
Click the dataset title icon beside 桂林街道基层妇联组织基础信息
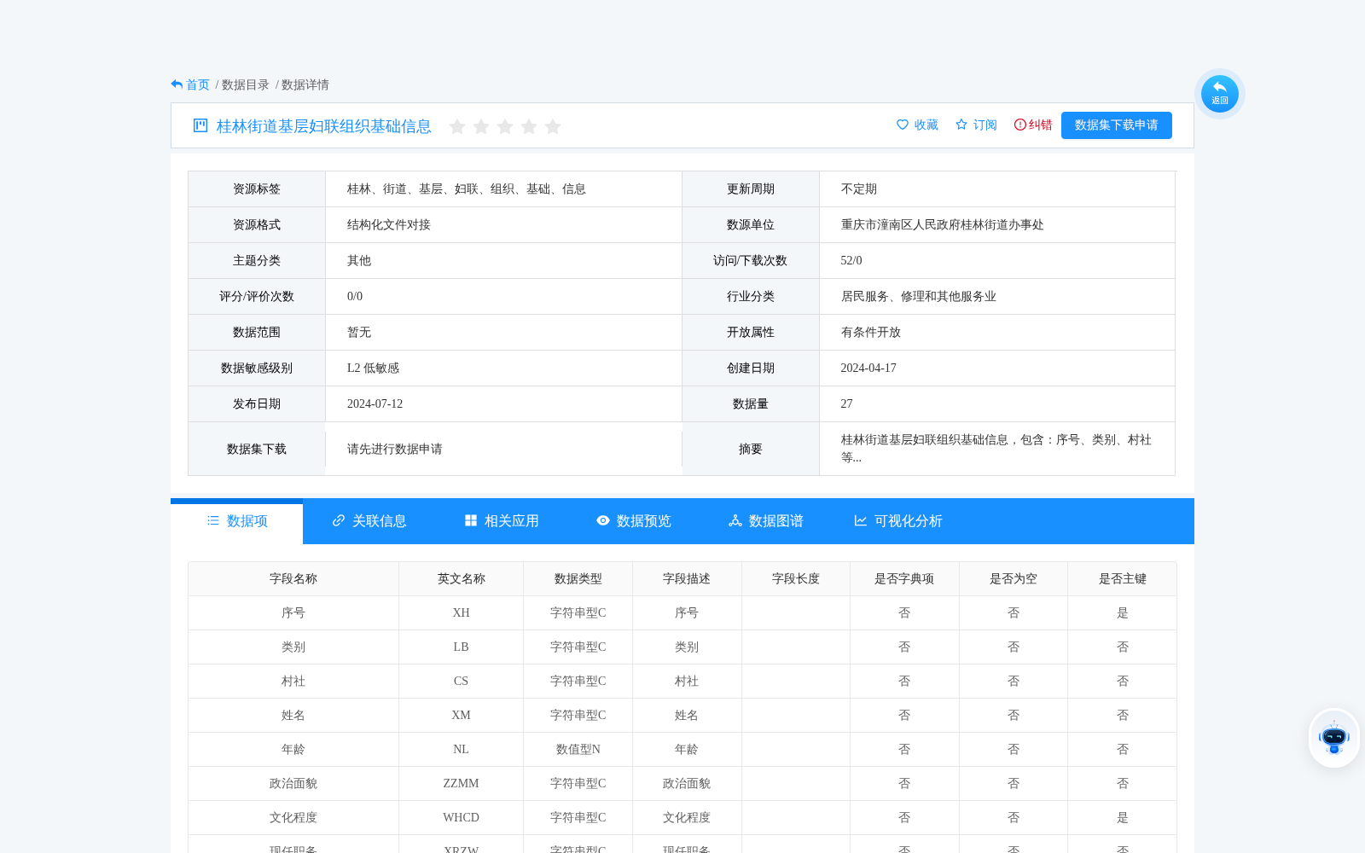point(200,125)
